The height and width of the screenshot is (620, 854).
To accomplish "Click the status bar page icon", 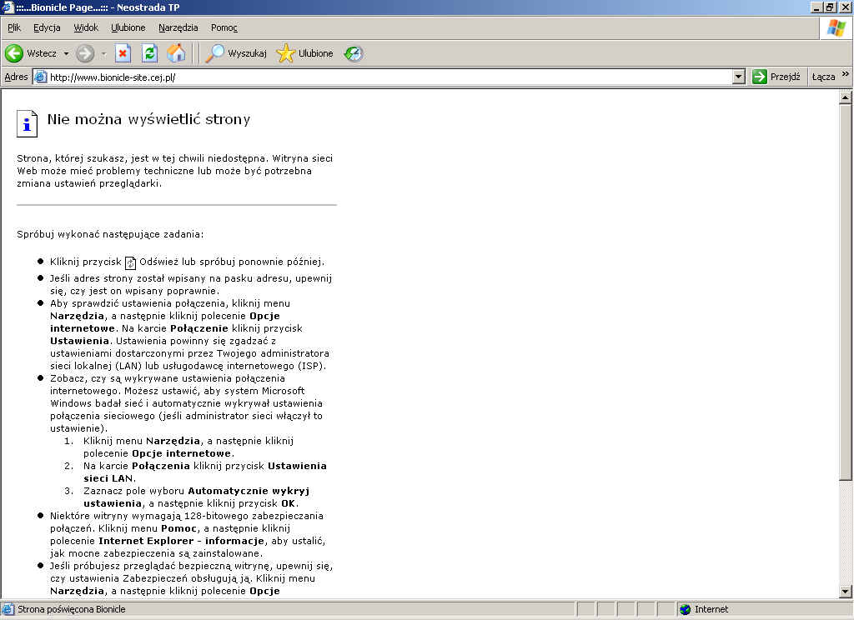I will point(8,609).
